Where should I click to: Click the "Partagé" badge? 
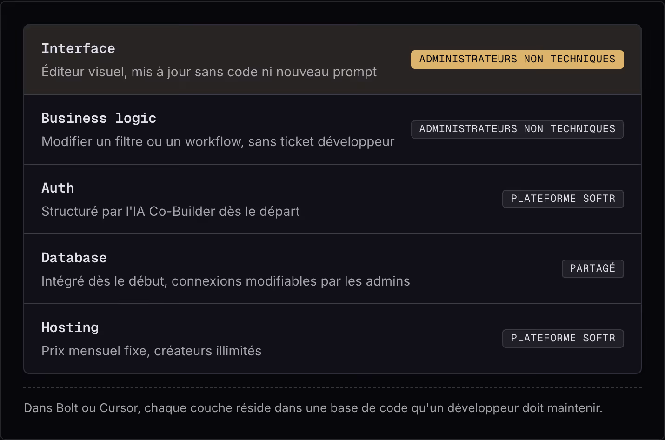click(x=592, y=269)
